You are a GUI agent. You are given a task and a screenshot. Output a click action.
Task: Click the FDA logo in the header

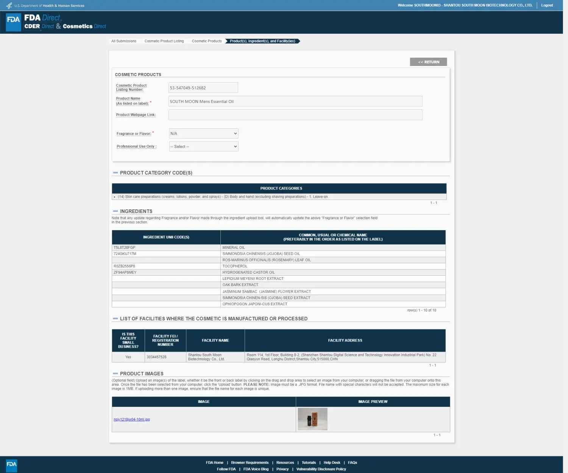pyautogui.click(x=13, y=22)
